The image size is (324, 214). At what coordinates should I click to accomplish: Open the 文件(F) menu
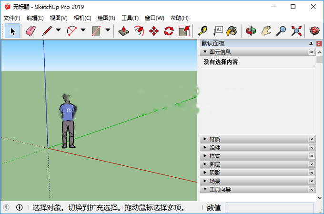(12, 18)
